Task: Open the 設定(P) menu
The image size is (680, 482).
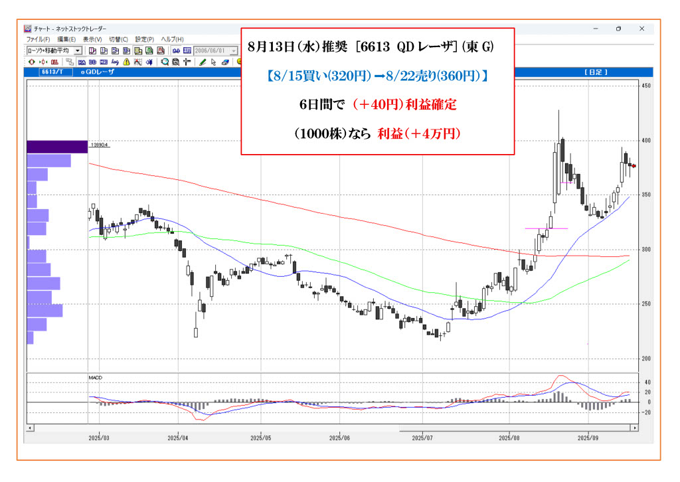Action: click(144, 39)
